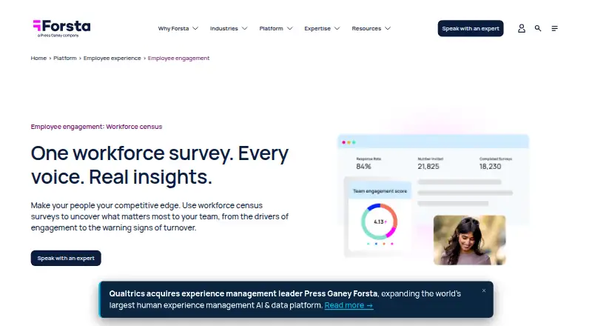Expand the Industries chevron
Viewport: 592px width, 326px height.
click(245, 28)
